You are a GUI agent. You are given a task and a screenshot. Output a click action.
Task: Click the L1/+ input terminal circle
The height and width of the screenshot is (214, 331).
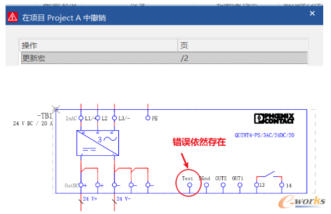(81, 118)
